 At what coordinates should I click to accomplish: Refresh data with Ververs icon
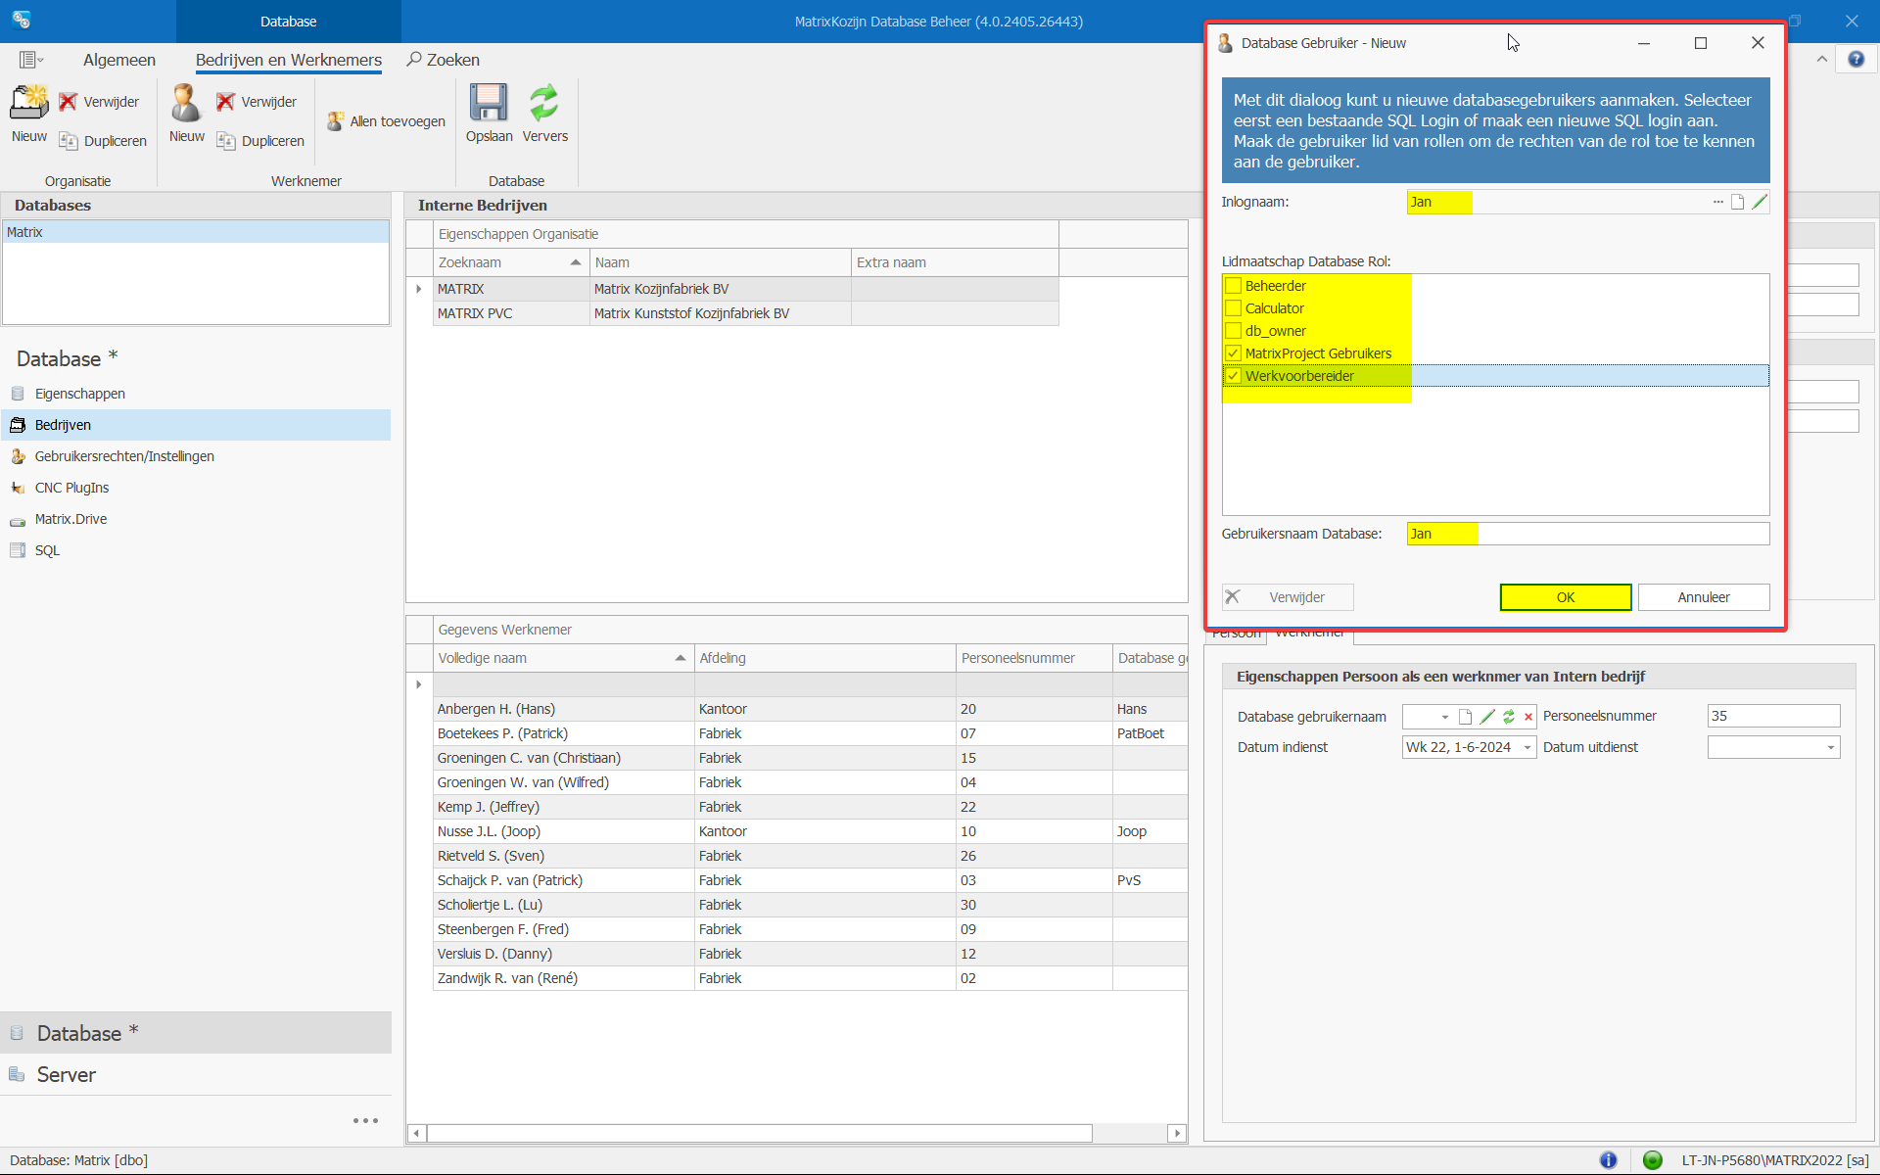pyautogui.click(x=544, y=114)
